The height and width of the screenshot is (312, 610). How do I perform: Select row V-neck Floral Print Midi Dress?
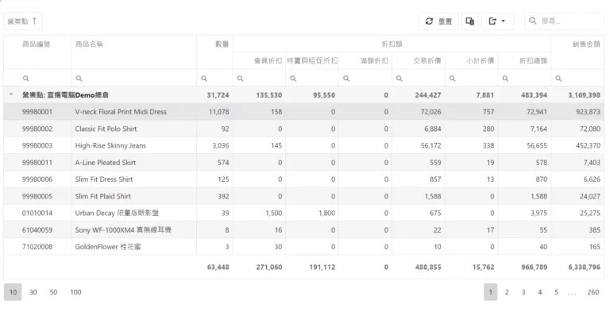click(x=304, y=112)
